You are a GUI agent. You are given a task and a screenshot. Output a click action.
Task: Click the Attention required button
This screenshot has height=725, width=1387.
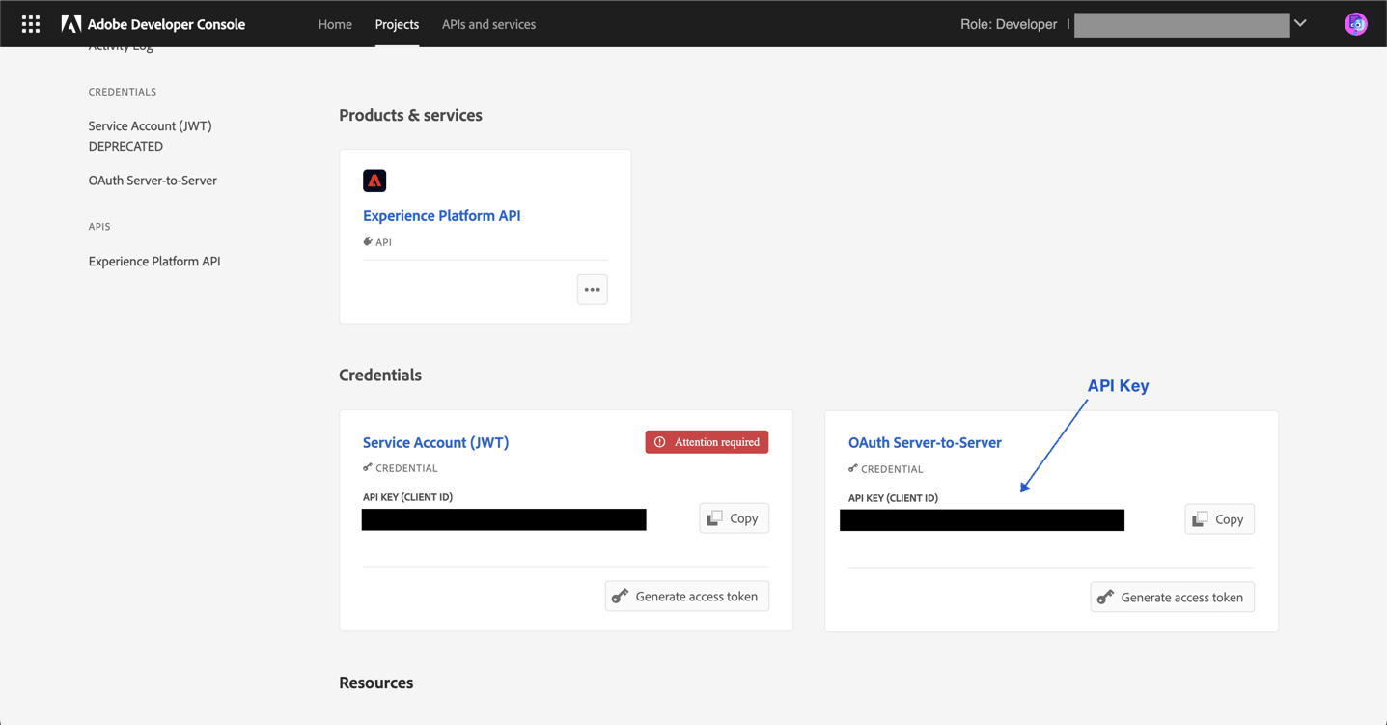[707, 441]
